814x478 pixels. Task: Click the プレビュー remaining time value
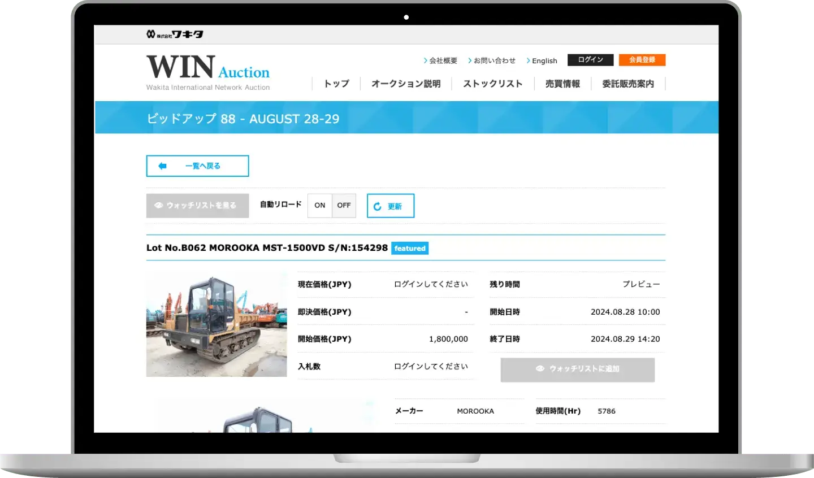click(641, 284)
